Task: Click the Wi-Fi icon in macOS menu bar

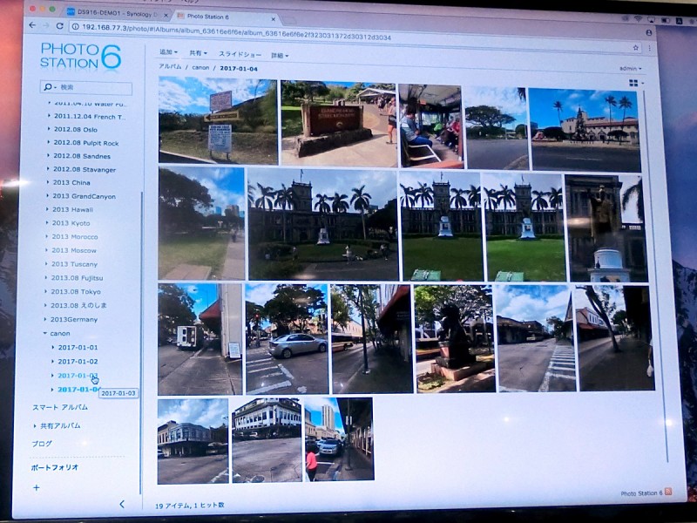Action: 639,18
